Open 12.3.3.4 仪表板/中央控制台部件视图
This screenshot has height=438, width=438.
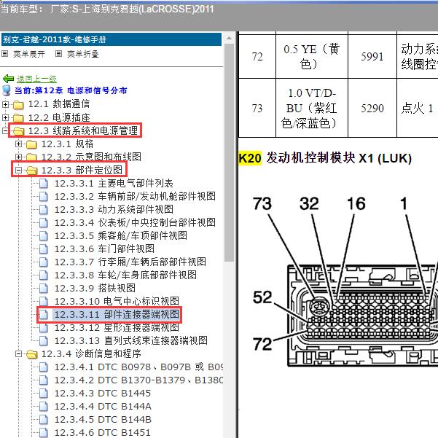[x=135, y=222]
